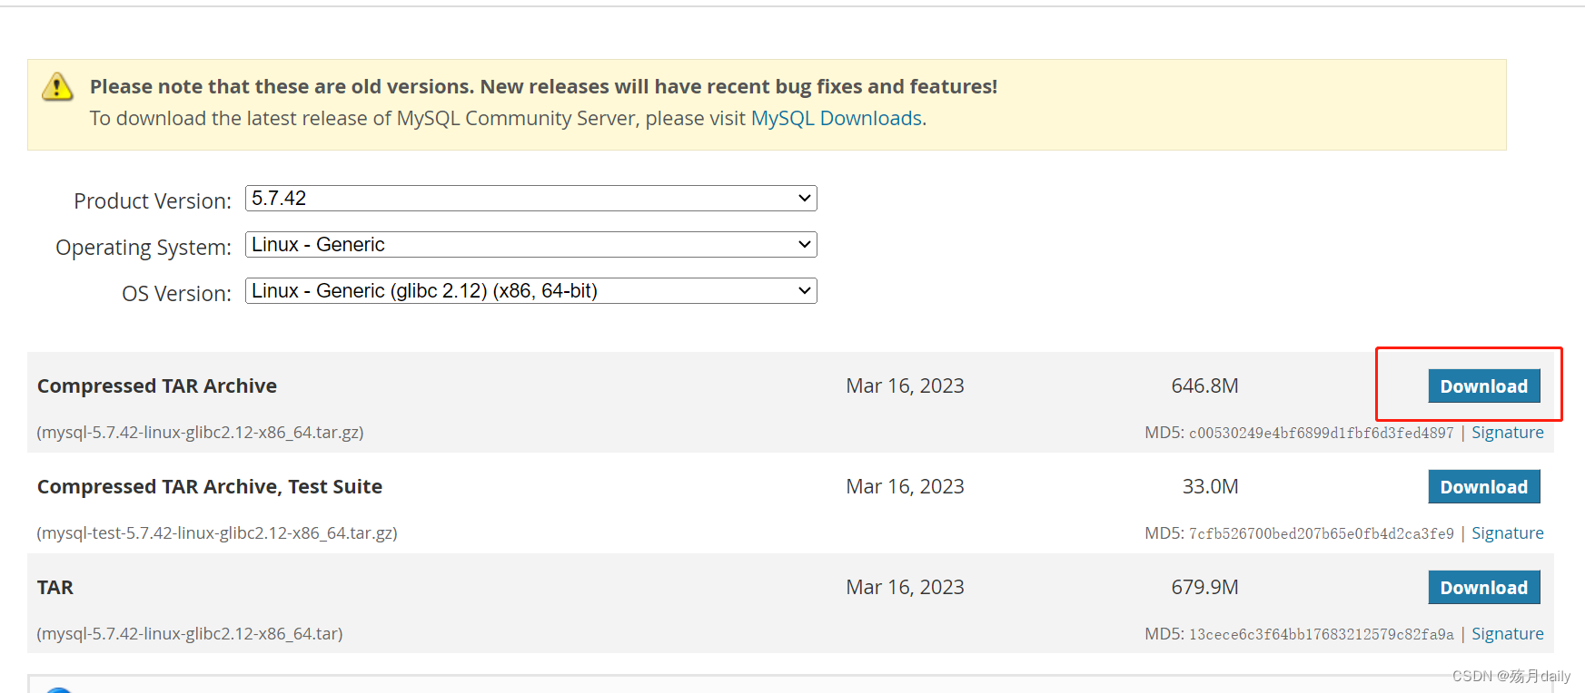Download the TAR file 679.9M
1585x693 pixels.
[1484, 588]
